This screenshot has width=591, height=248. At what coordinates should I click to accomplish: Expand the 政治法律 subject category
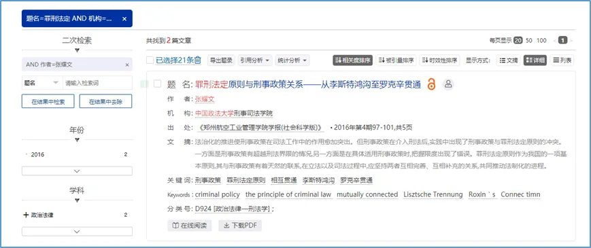(x=26, y=215)
